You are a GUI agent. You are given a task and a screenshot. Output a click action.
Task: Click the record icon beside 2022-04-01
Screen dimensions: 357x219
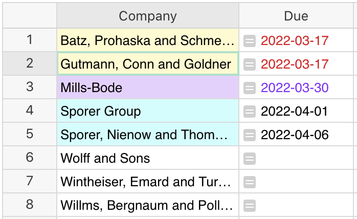point(250,111)
